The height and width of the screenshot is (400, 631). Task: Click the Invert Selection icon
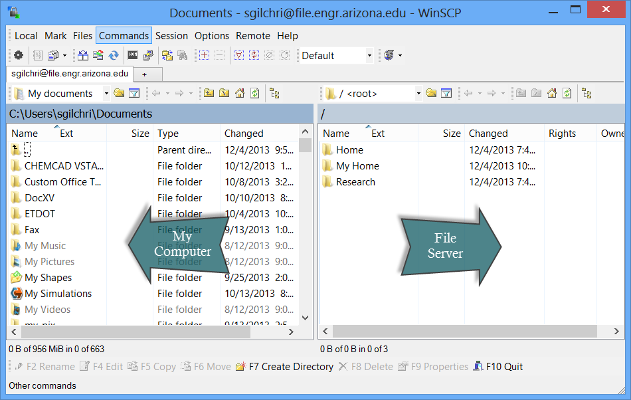(254, 55)
